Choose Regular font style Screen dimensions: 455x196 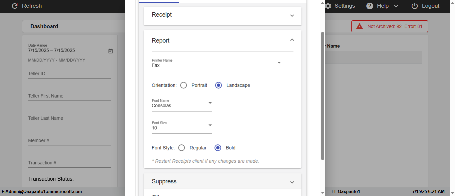coord(182,148)
